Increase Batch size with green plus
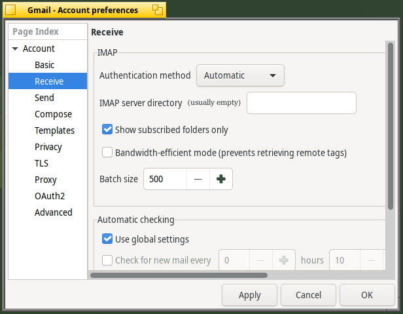The image size is (403, 314). tap(221, 179)
